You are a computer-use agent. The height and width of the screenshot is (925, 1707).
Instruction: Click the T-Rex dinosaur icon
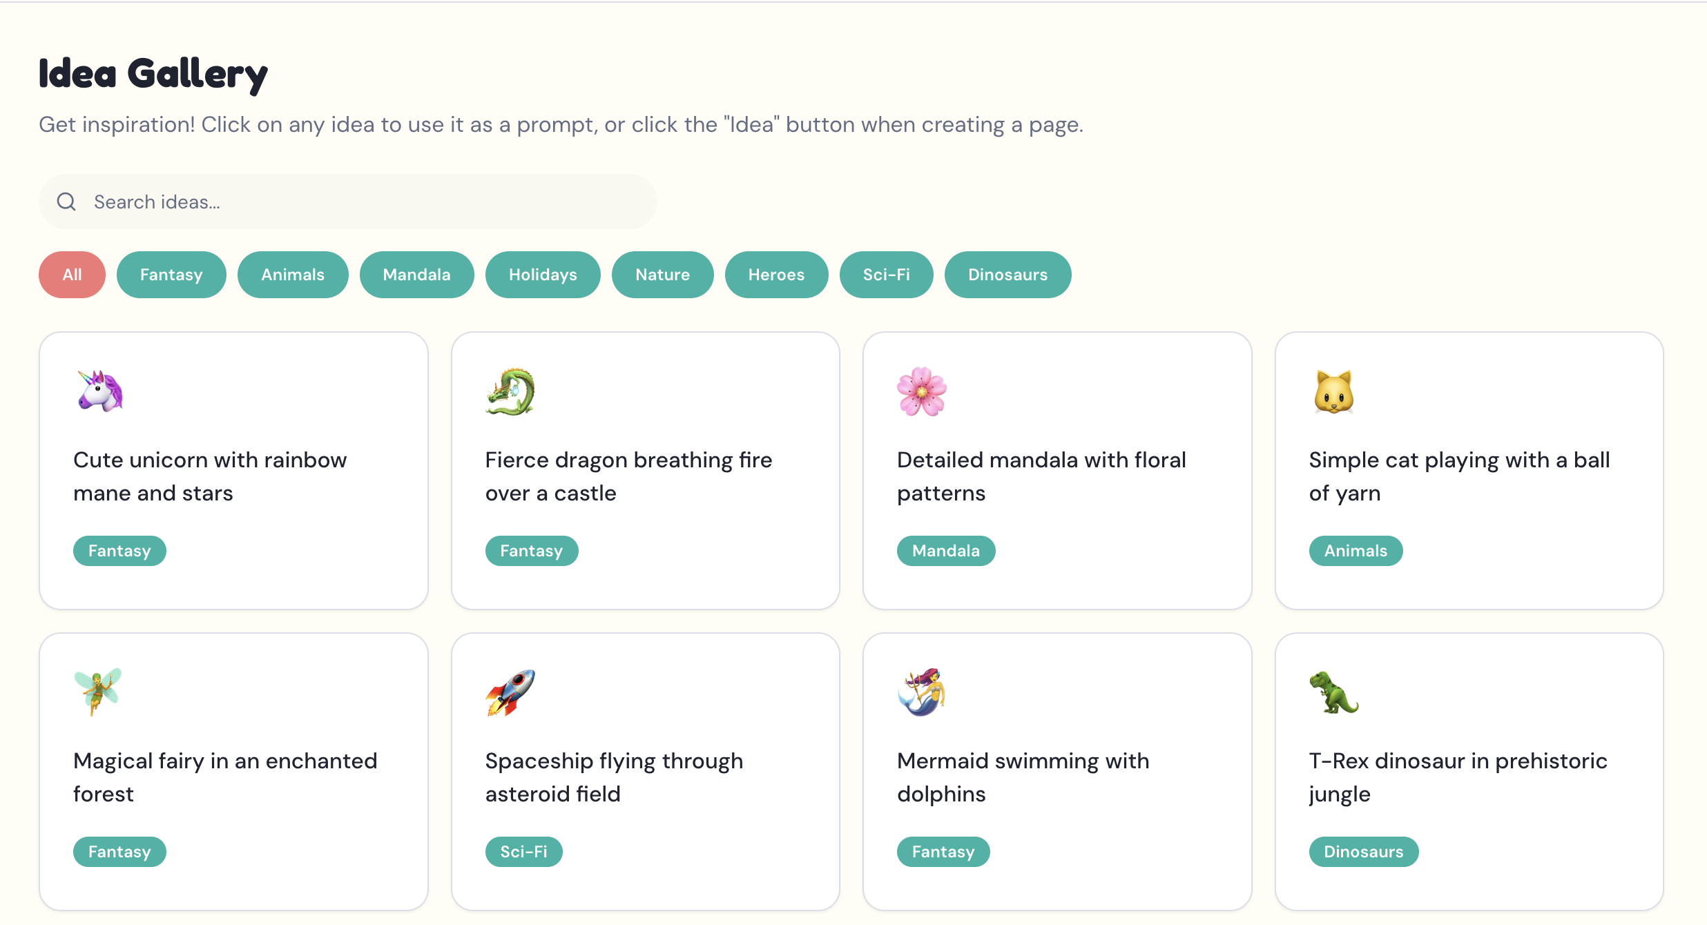1333,692
